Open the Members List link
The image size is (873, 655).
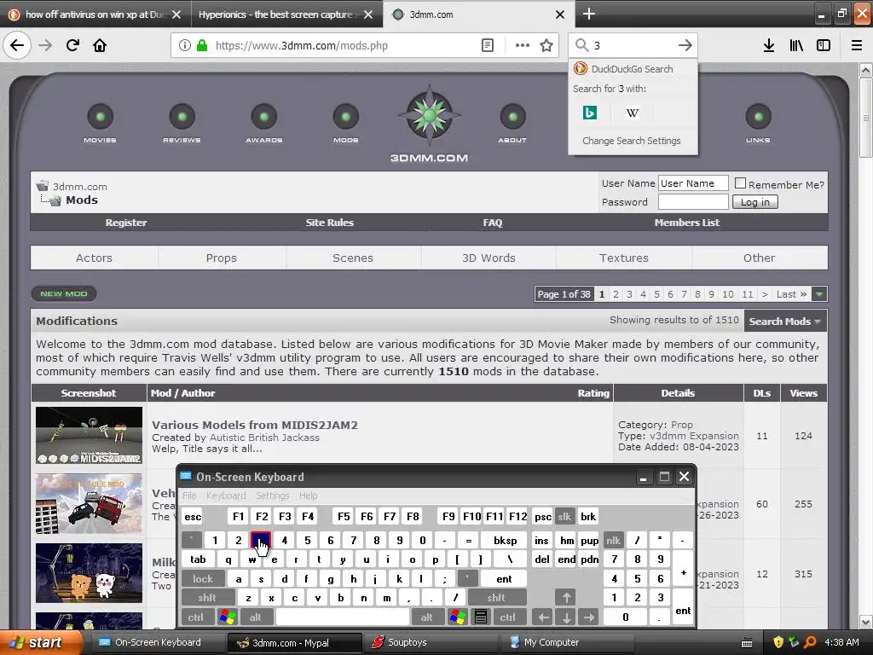687,223
